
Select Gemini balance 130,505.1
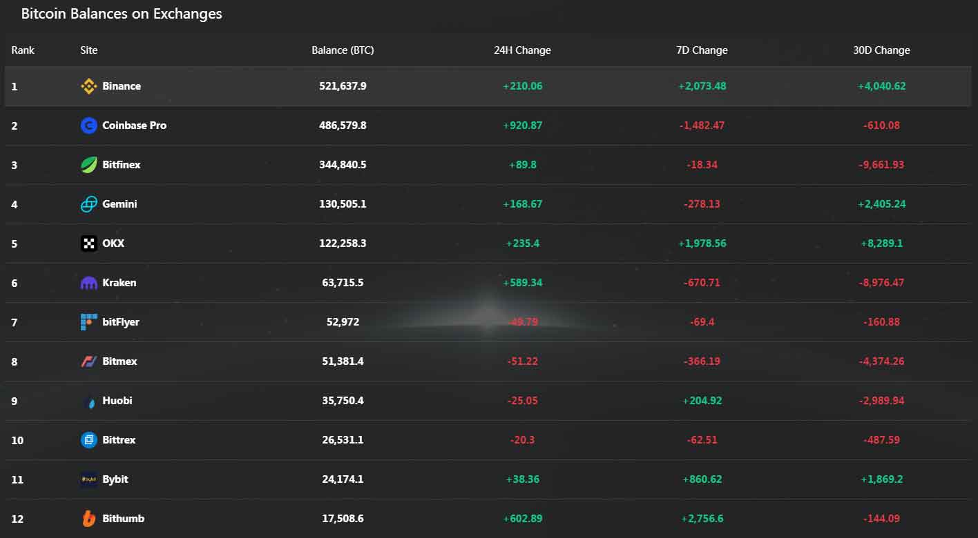(x=343, y=204)
